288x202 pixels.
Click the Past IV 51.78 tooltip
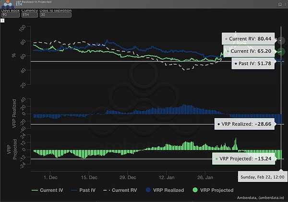[x=253, y=63]
